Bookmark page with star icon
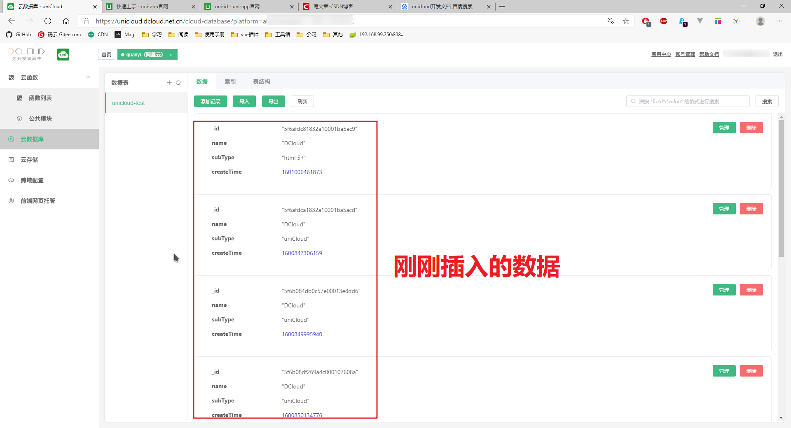791x428 pixels. 626,21
